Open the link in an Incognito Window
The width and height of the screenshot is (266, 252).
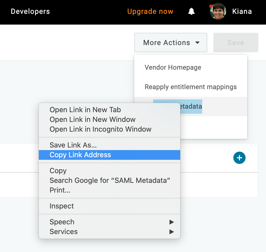100,129
